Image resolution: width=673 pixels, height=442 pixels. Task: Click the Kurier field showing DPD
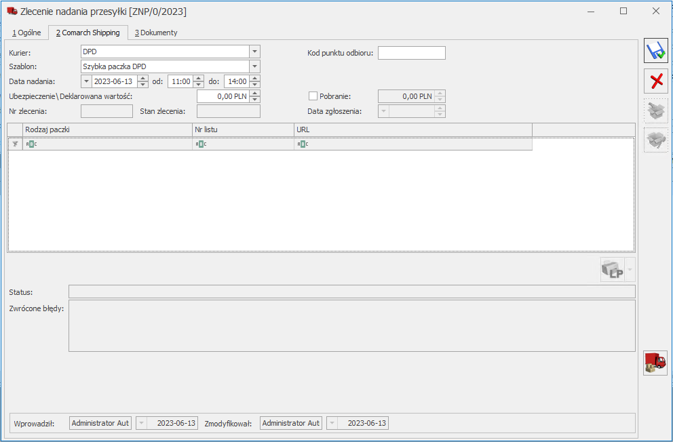[x=166, y=52]
